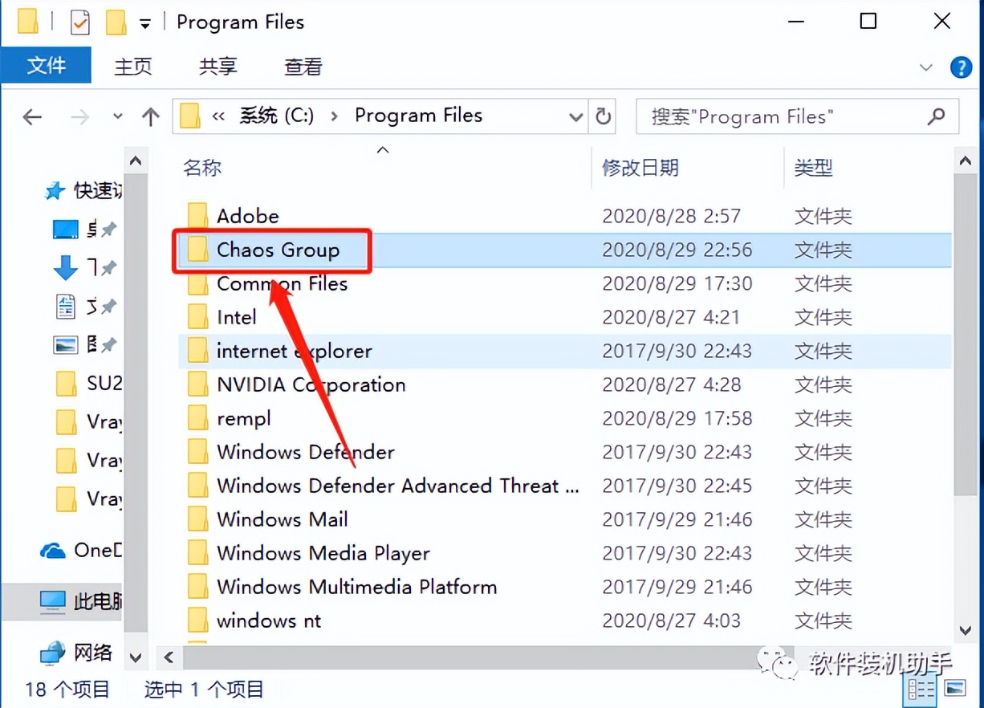This screenshot has height=708, width=984.
Task: Expand the ribbon with the chevron
Action: pos(926,67)
